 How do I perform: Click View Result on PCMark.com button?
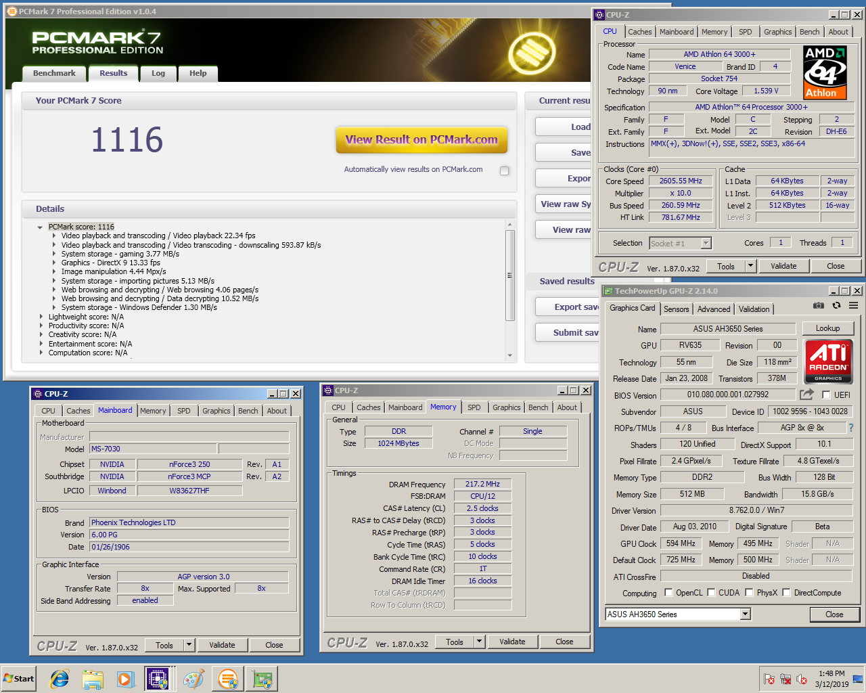pyautogui.click(x=421, y=140)
